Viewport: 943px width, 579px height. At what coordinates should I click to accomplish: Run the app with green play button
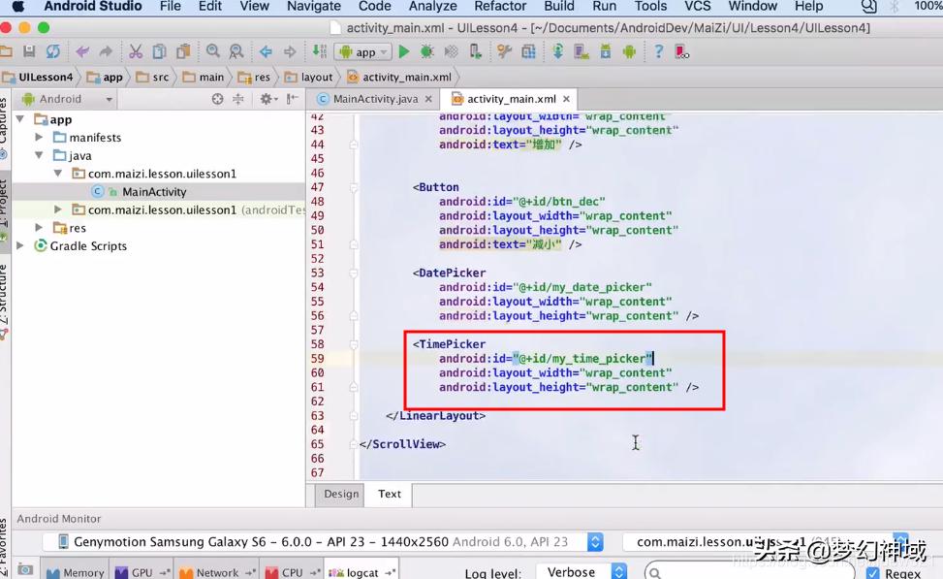point(404,51)
